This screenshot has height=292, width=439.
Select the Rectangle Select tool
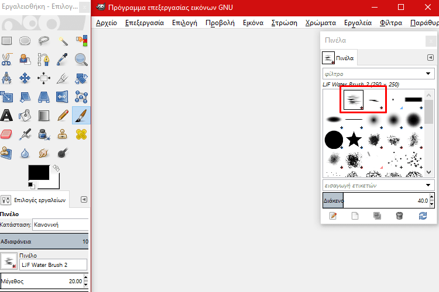[6, 41]
